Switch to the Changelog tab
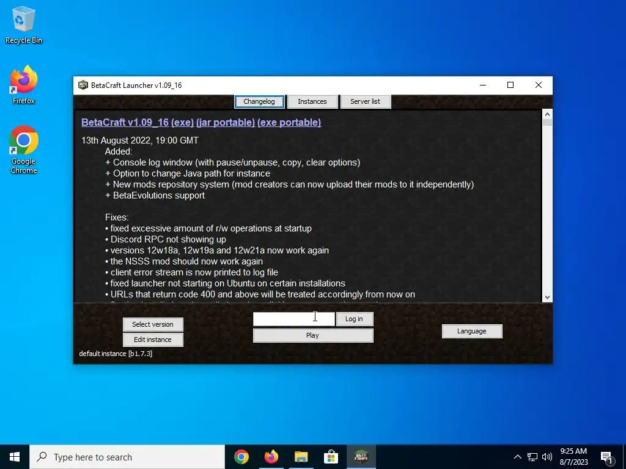 click(x=259, y=101)
